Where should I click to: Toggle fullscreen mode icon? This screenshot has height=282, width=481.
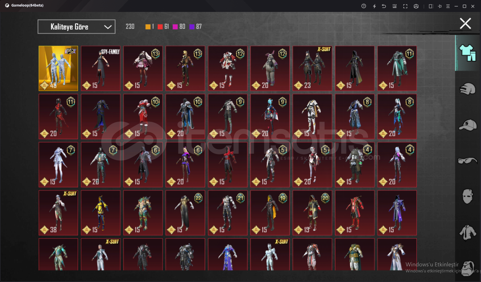(405, 6)
